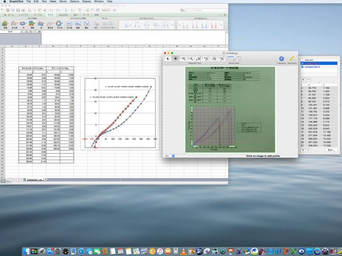Click the plus button under Data Set list
The image size is (342, 256).
(x=303, y=78)
